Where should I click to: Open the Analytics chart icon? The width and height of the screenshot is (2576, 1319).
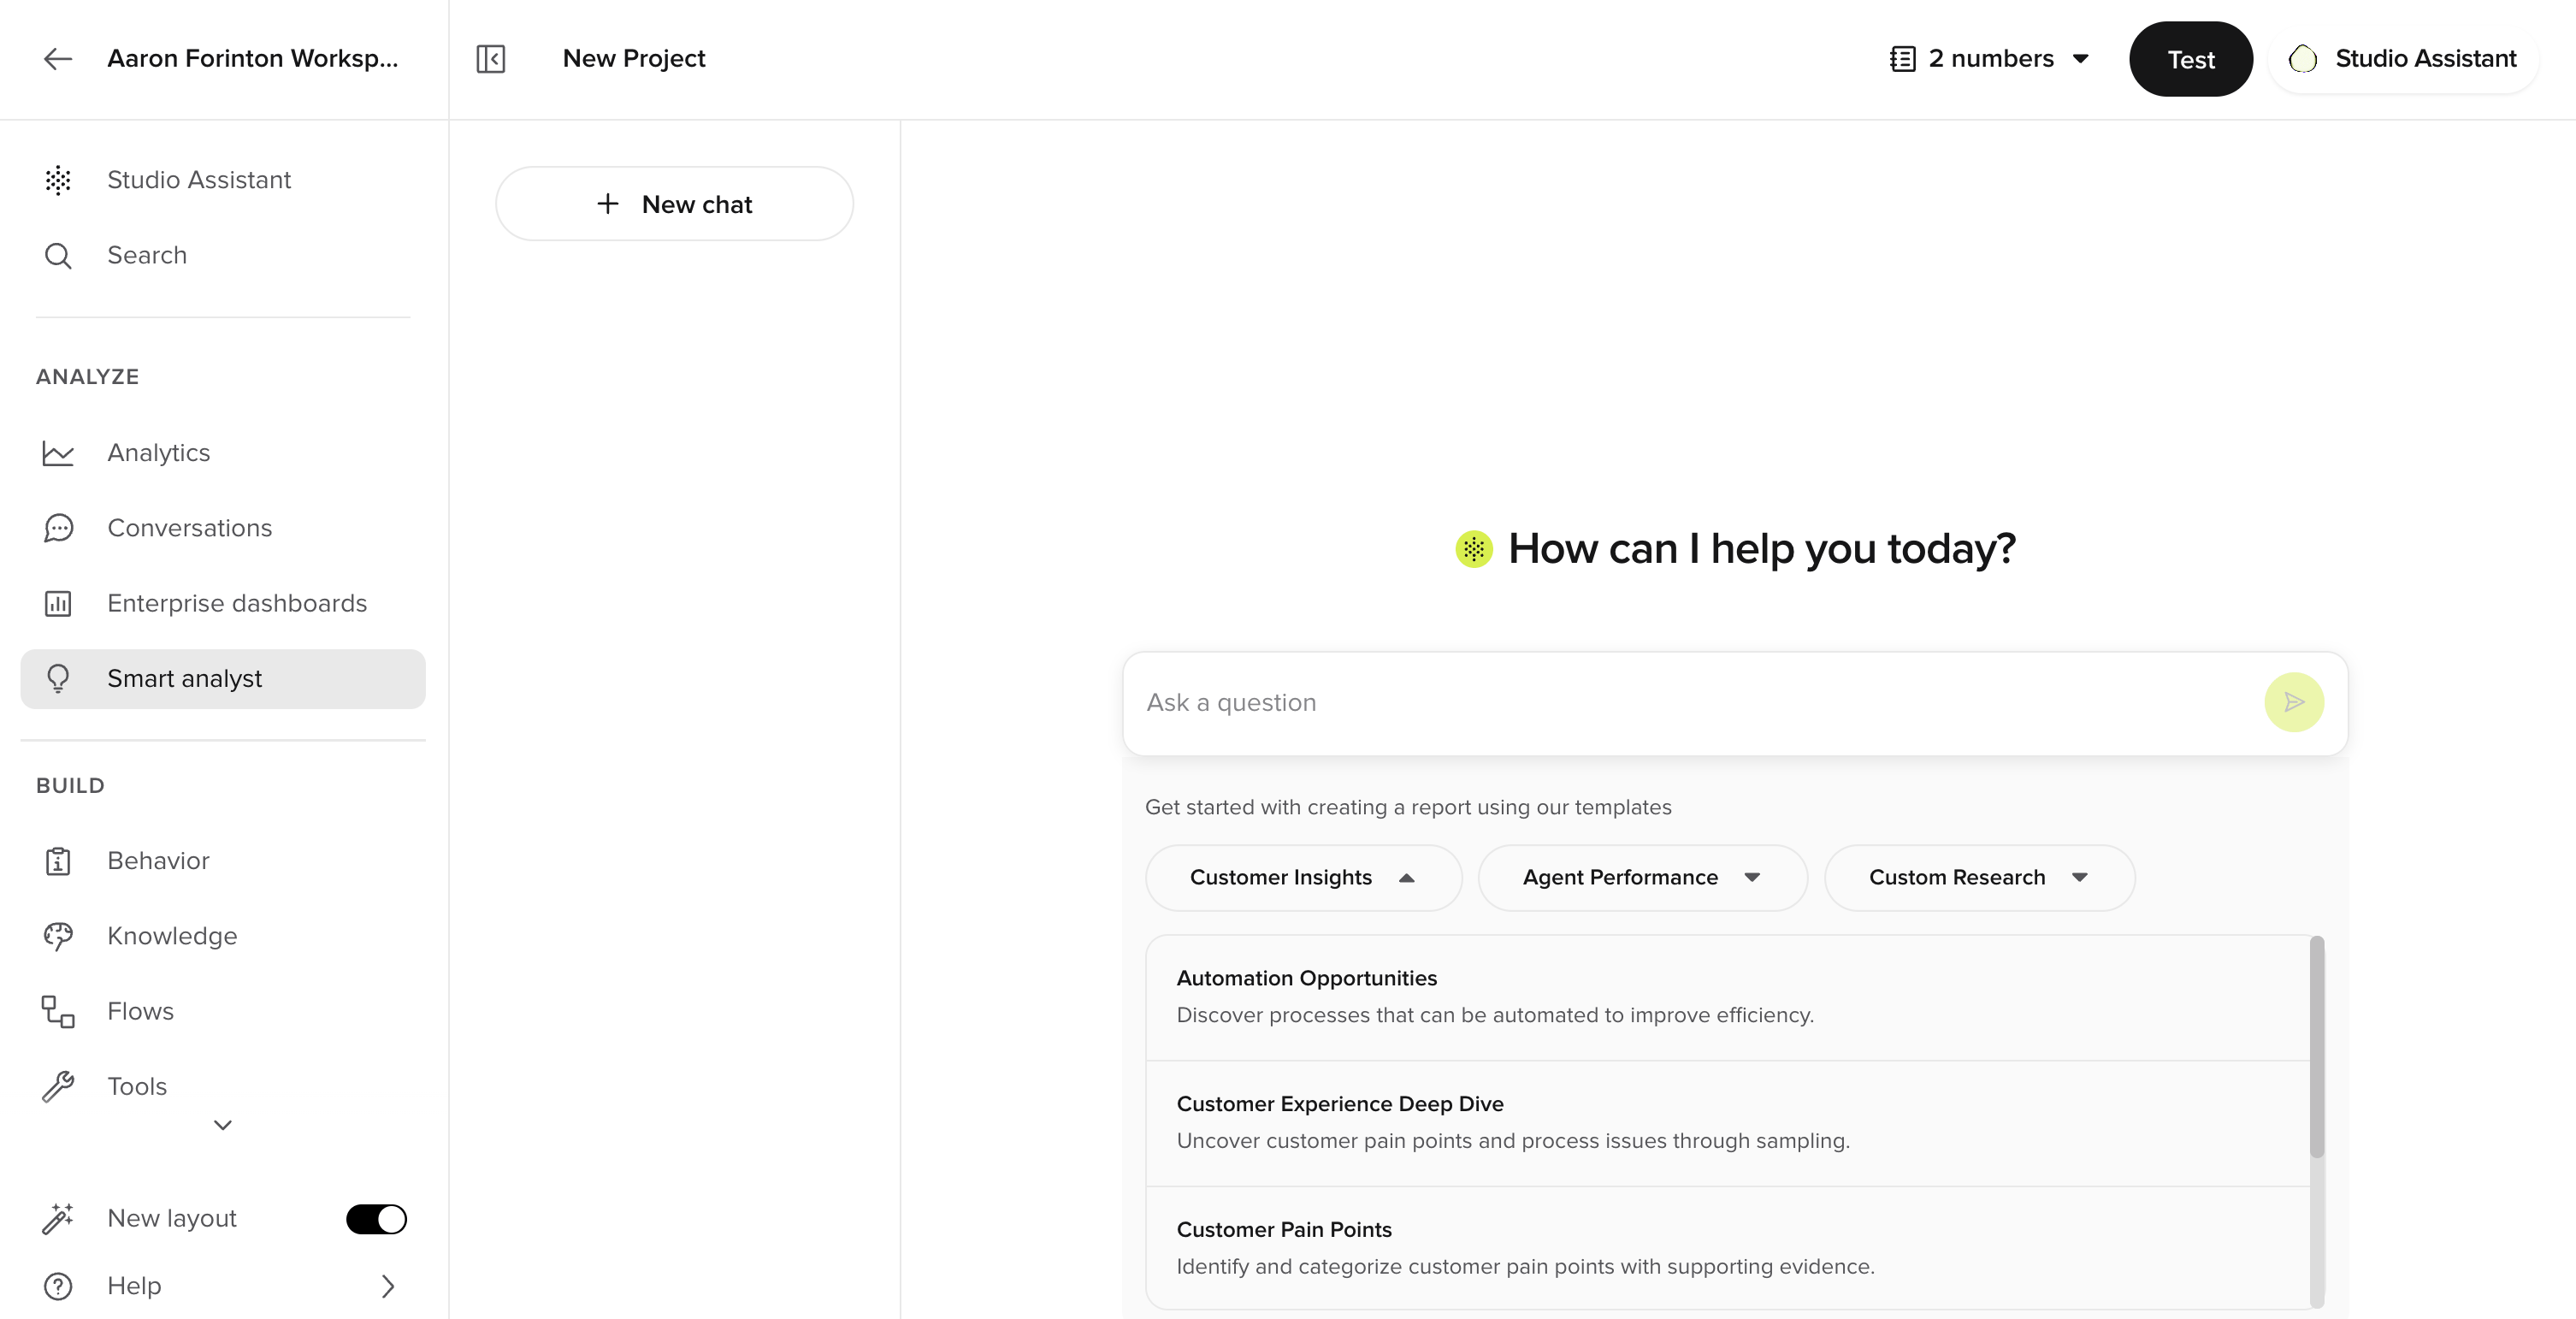58,453
